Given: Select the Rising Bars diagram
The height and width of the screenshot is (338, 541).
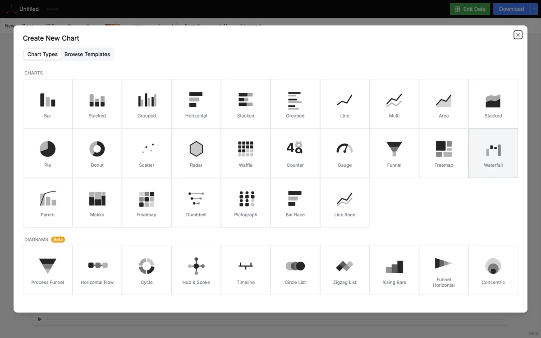Looking at the screenshot, I should (394, 270).
